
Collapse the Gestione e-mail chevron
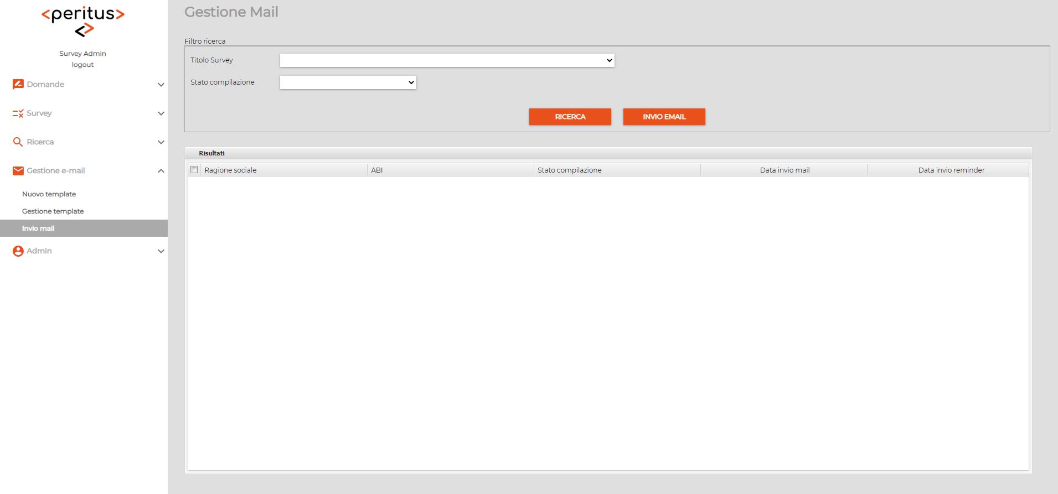coord(161,171)
